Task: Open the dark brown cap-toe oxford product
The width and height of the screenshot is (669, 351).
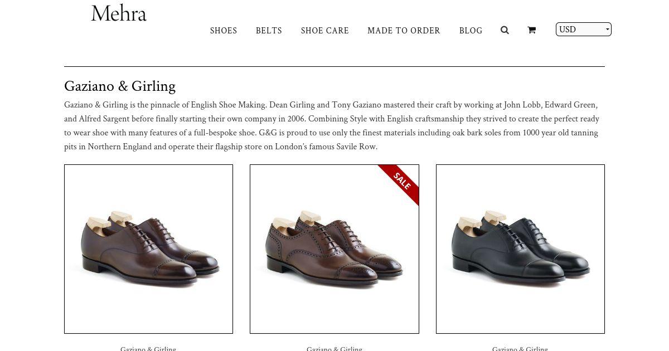Action: pos(148,248)
